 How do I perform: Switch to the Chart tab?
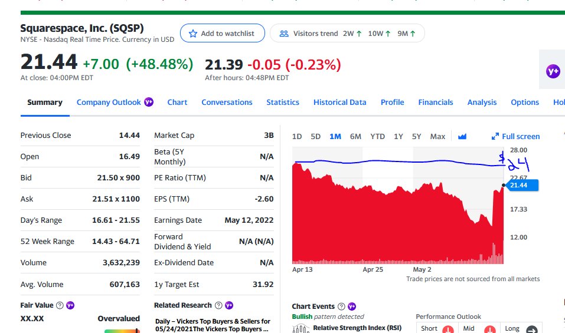pos(177,103)
